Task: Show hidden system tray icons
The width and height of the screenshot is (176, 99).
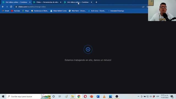Action: click(x=139, y=97)
